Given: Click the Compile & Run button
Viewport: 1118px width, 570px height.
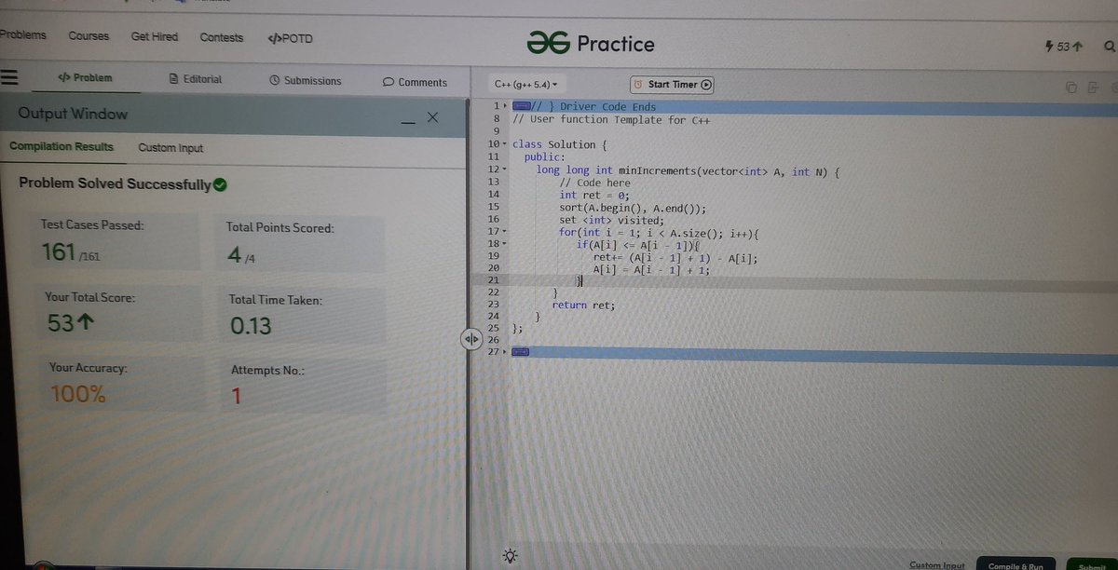Looking at the screenshot, I should [x=1016, y=563].
